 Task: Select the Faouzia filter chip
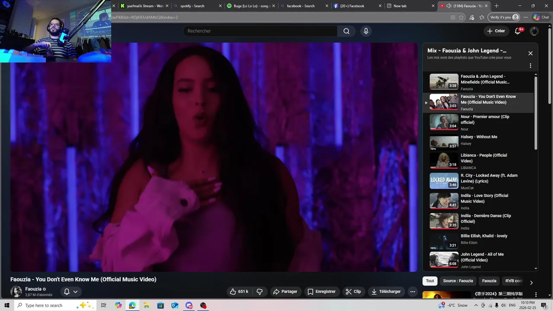click(489, 281)
